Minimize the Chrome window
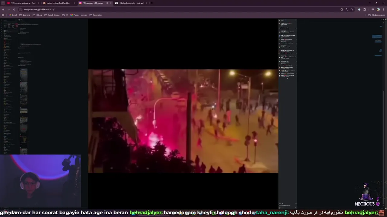Screen dimensions: 387x217 pos(369,3)
